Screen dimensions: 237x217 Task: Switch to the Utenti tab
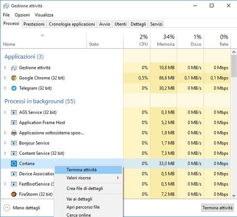coord(121,24)
